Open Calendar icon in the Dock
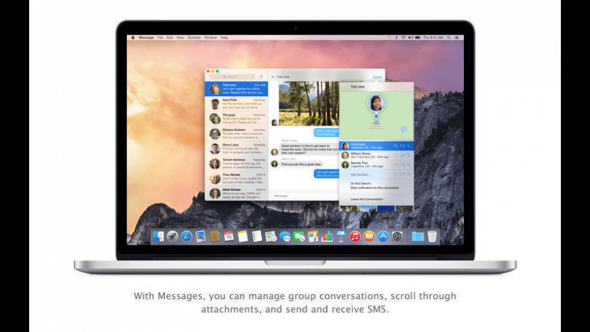Viewport: 590px width, 332px height. click(229, 236)
